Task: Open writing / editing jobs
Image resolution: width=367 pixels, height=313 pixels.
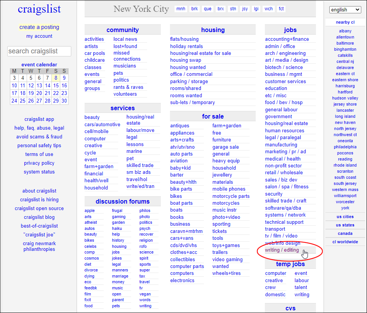Action: pos(282,250)
